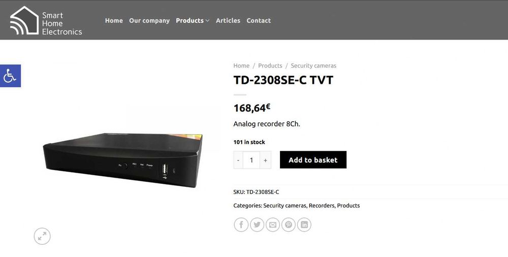Follow the Security cameras breadcrumb link
508x257 pixels.
point(313,66)
